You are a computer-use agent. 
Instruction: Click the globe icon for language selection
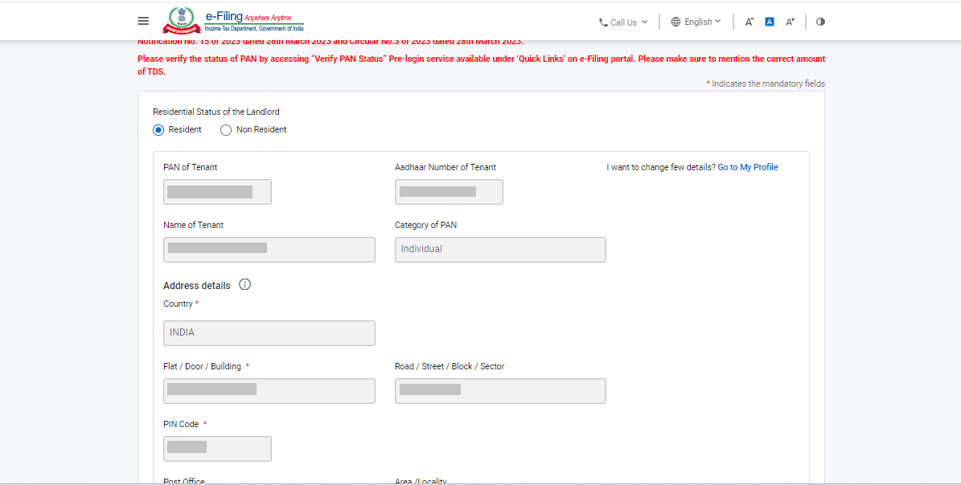pos(674,22)
